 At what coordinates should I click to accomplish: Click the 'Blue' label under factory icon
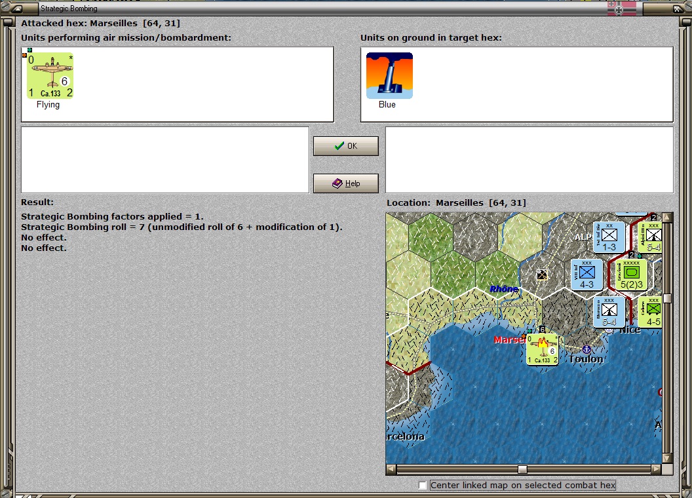point(387,105)
